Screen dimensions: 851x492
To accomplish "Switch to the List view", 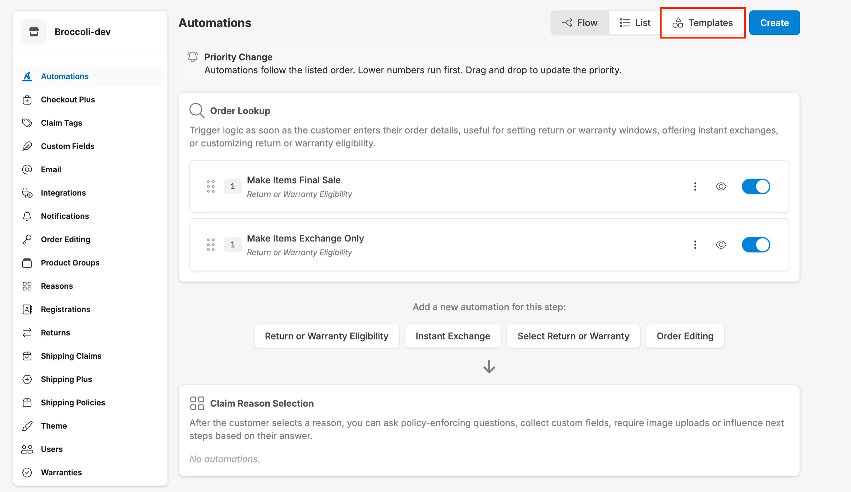I will (634, 23).
